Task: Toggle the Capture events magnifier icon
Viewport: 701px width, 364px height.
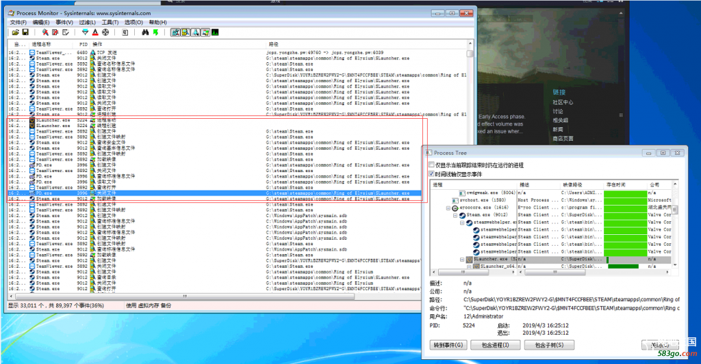Action: [x=45, y=33]
